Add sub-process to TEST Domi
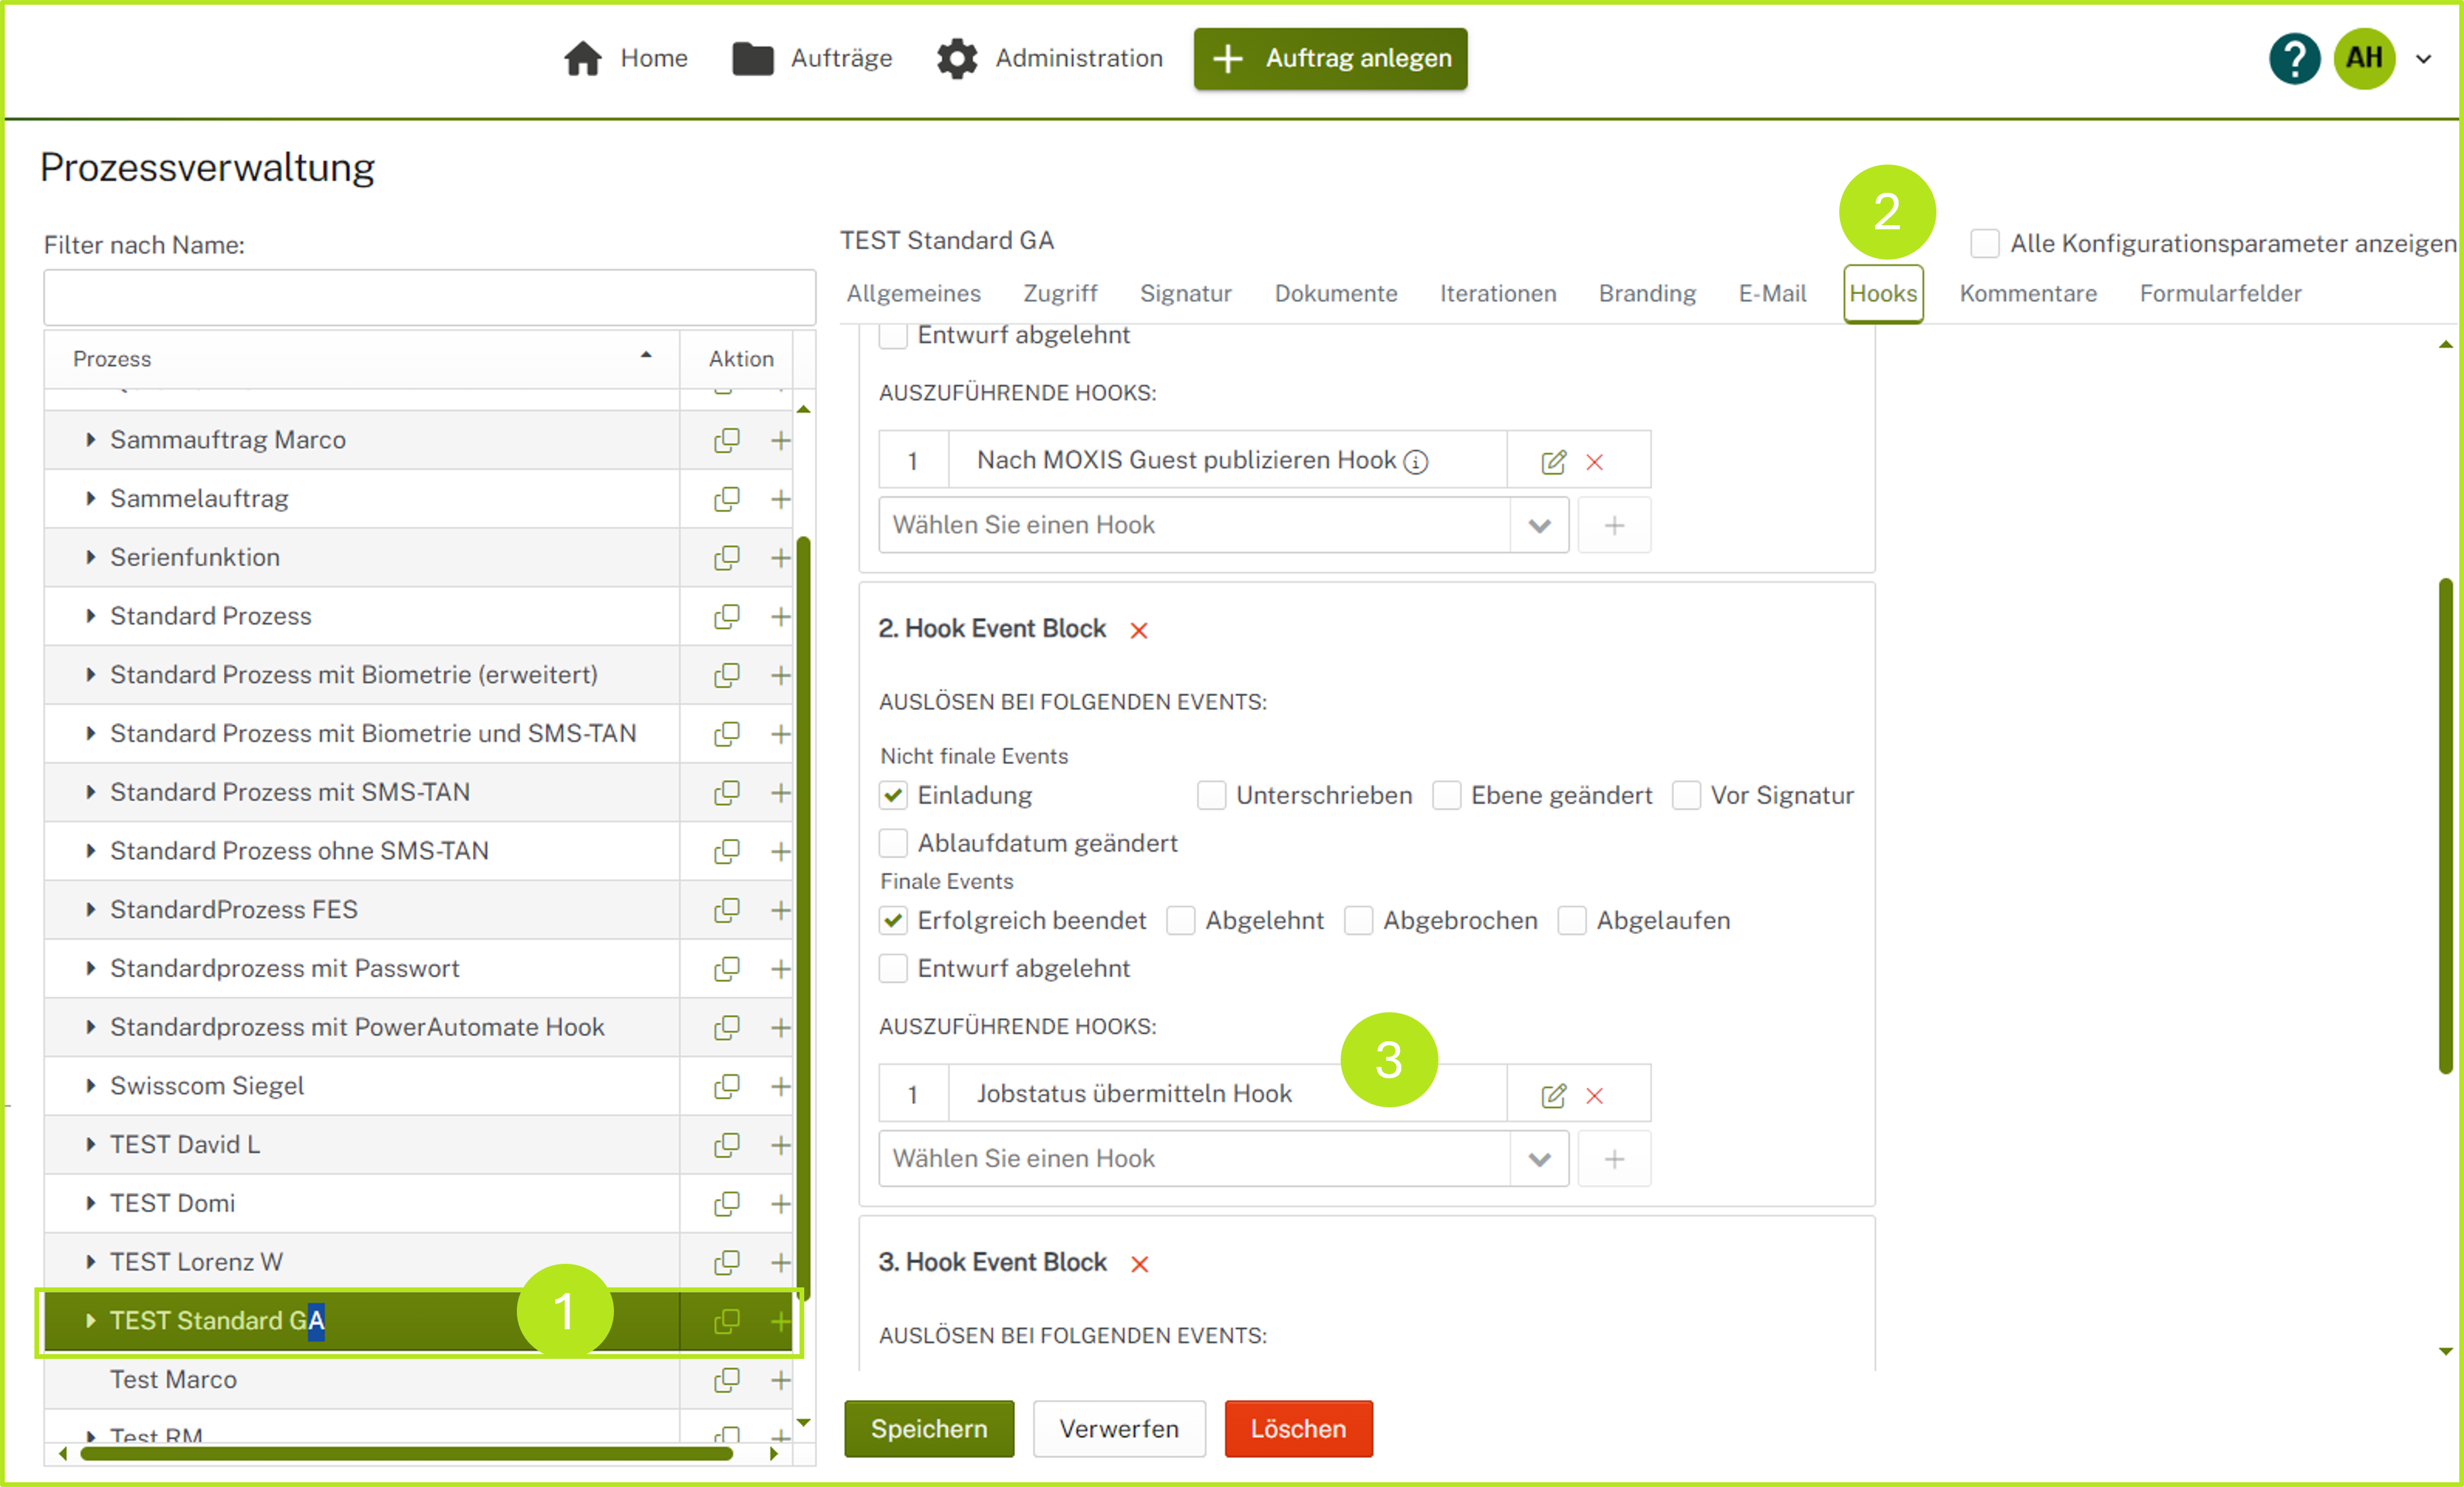This screenshot has height=1487, width=2464. 781,1203
